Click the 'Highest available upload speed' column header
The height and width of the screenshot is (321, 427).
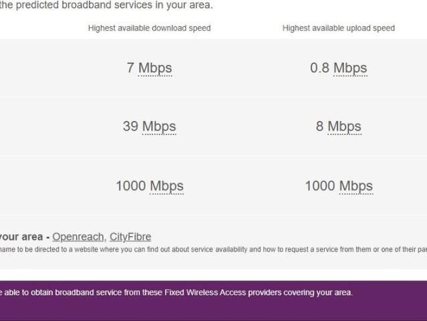pos(339,28)
